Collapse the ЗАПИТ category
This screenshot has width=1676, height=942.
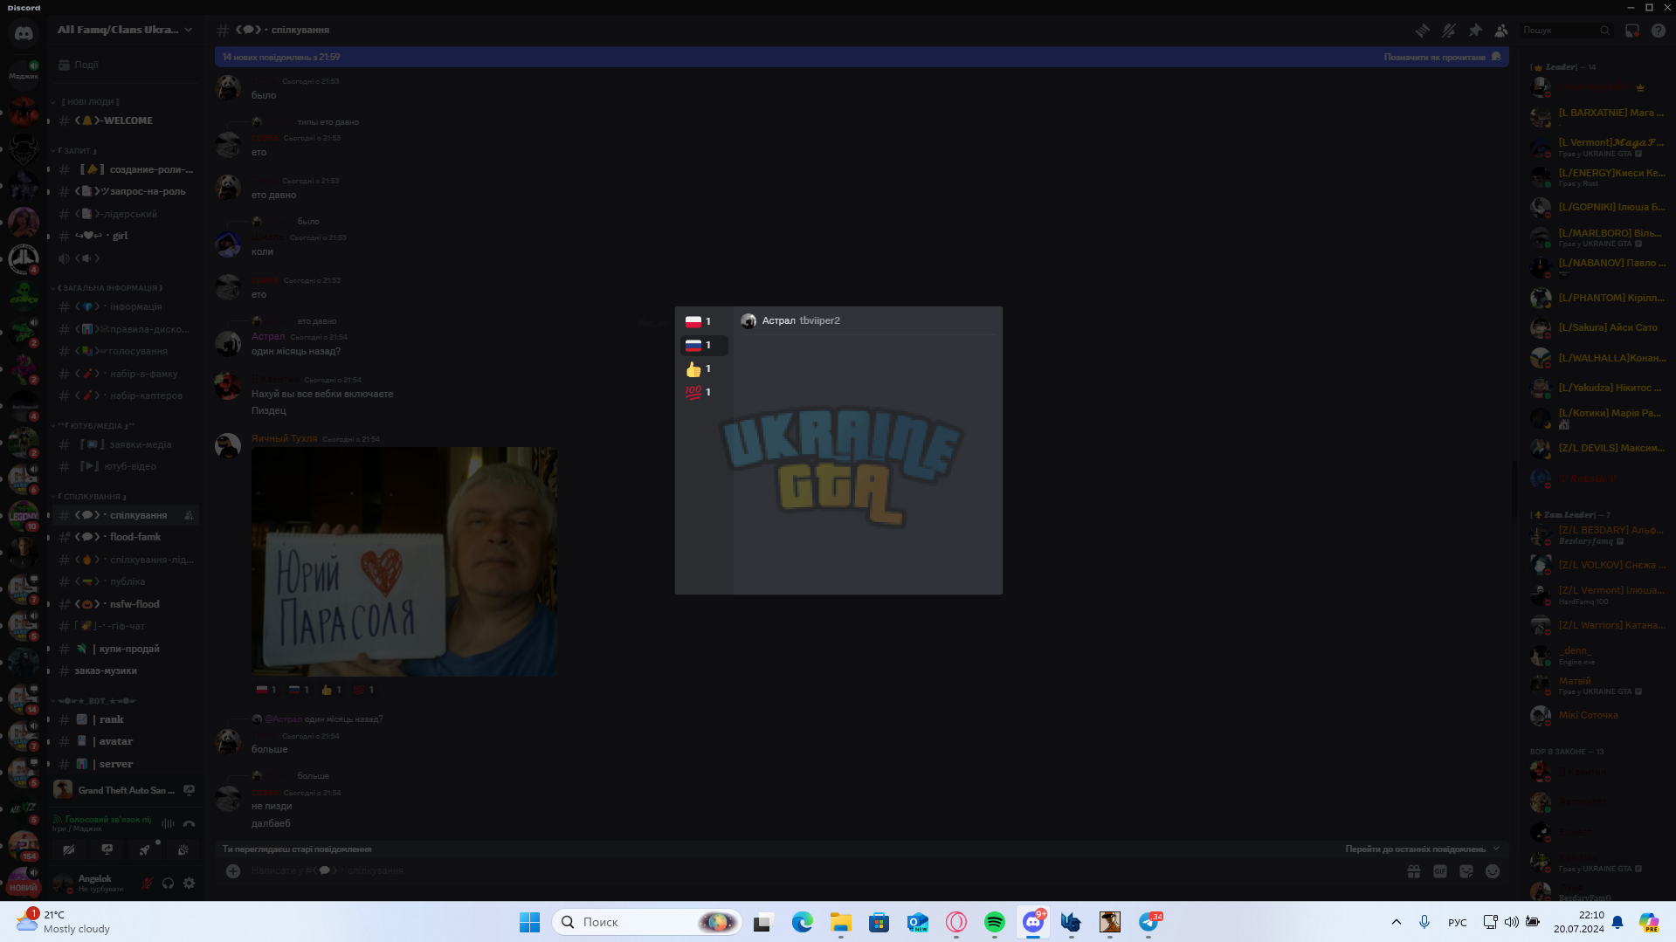(75, 151)
